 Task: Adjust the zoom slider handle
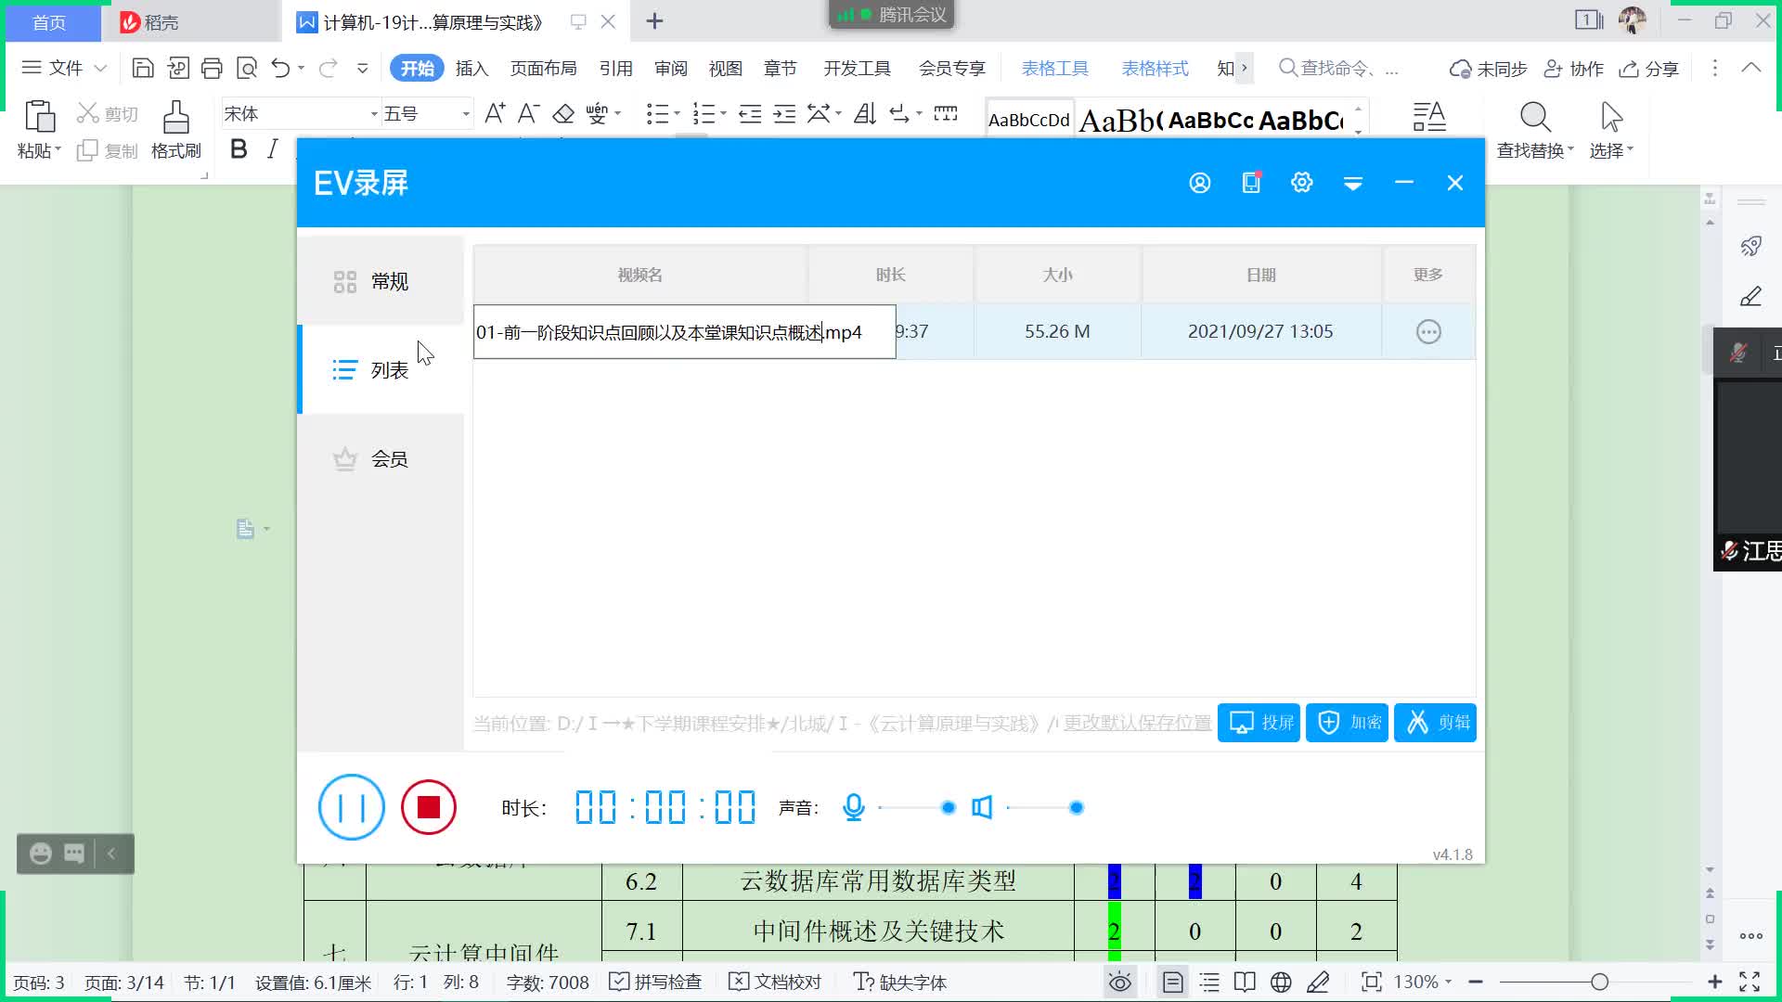click(1599, 982)
